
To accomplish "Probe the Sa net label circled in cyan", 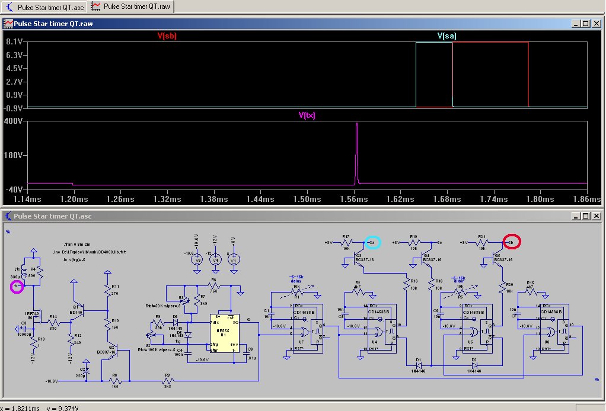I will coord(372,242).
